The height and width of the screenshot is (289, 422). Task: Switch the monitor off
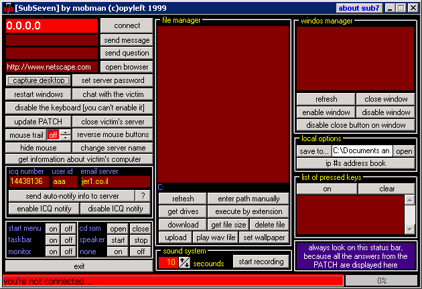[x=68, y=252]
